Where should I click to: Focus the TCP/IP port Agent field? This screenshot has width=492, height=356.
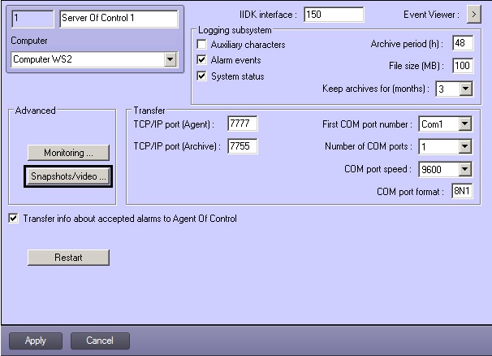(x=242, y=124)
